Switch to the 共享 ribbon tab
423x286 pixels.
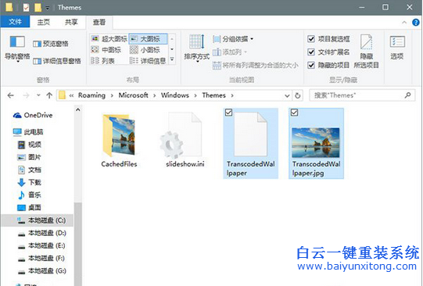(71, 22)
